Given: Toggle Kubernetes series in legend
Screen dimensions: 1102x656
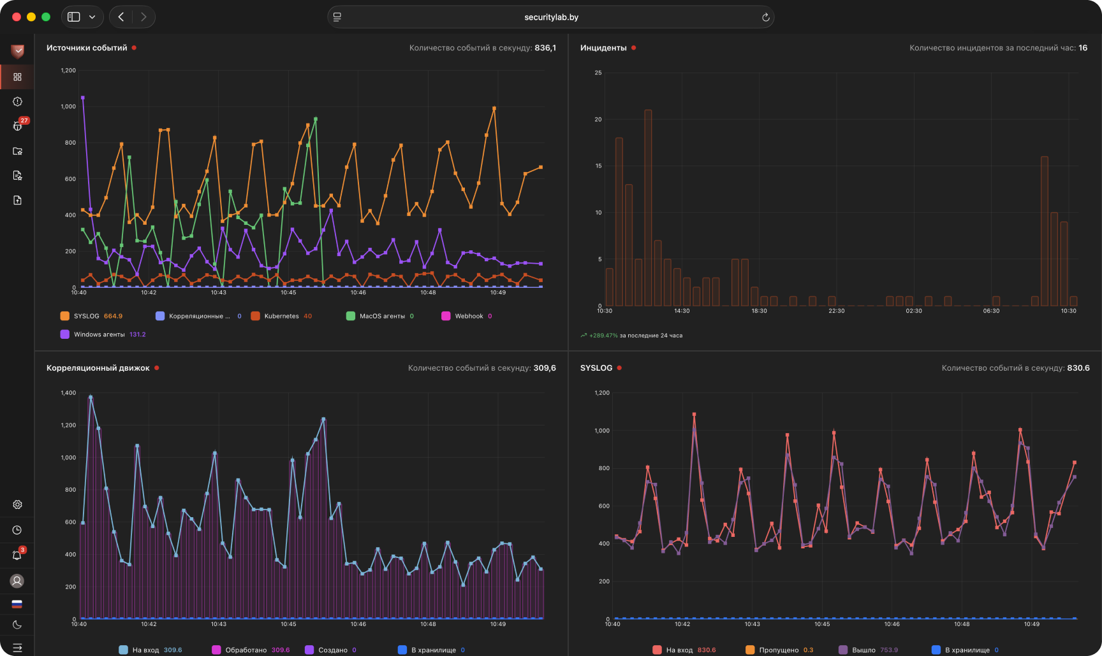Looking at the screenshot, I should 281,316.
